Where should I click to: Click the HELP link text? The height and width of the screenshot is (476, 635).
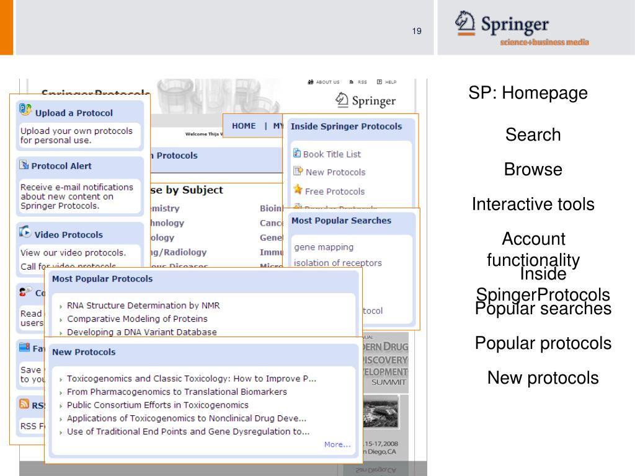391,82
